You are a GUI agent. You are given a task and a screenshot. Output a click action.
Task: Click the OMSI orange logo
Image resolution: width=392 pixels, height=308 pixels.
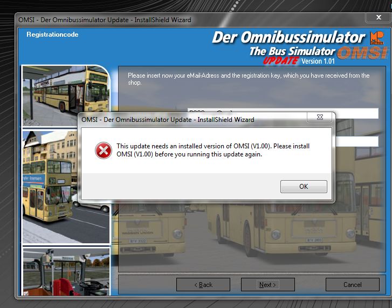pyautogui.click(x=362, y=53)
